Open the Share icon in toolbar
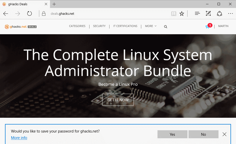Image resolution: width=236 pixels, height=144 pixels. tap(219, 13)
